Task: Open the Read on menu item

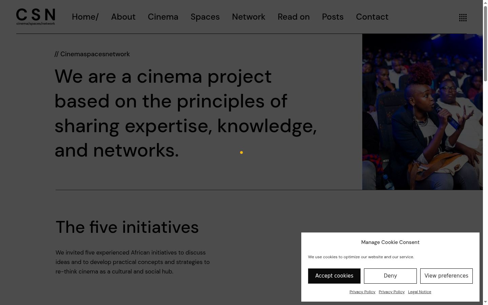Action: pos(293,17)
